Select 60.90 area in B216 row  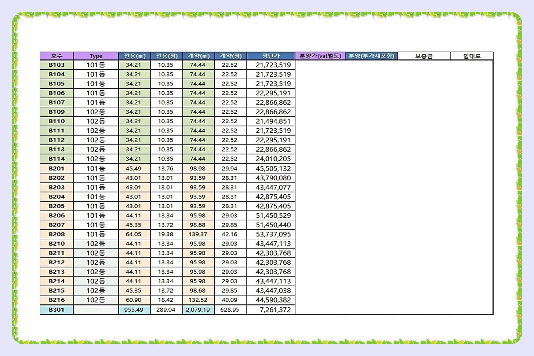pyautogui.click(x=134, y=300)
